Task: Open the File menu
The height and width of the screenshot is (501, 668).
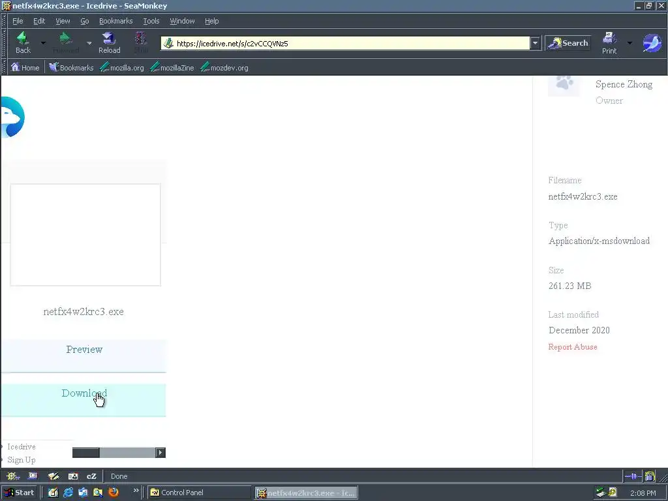Action: (x=18, y=21)
